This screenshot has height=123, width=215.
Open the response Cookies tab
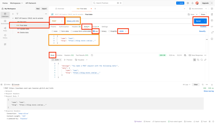tap(59, 55)
